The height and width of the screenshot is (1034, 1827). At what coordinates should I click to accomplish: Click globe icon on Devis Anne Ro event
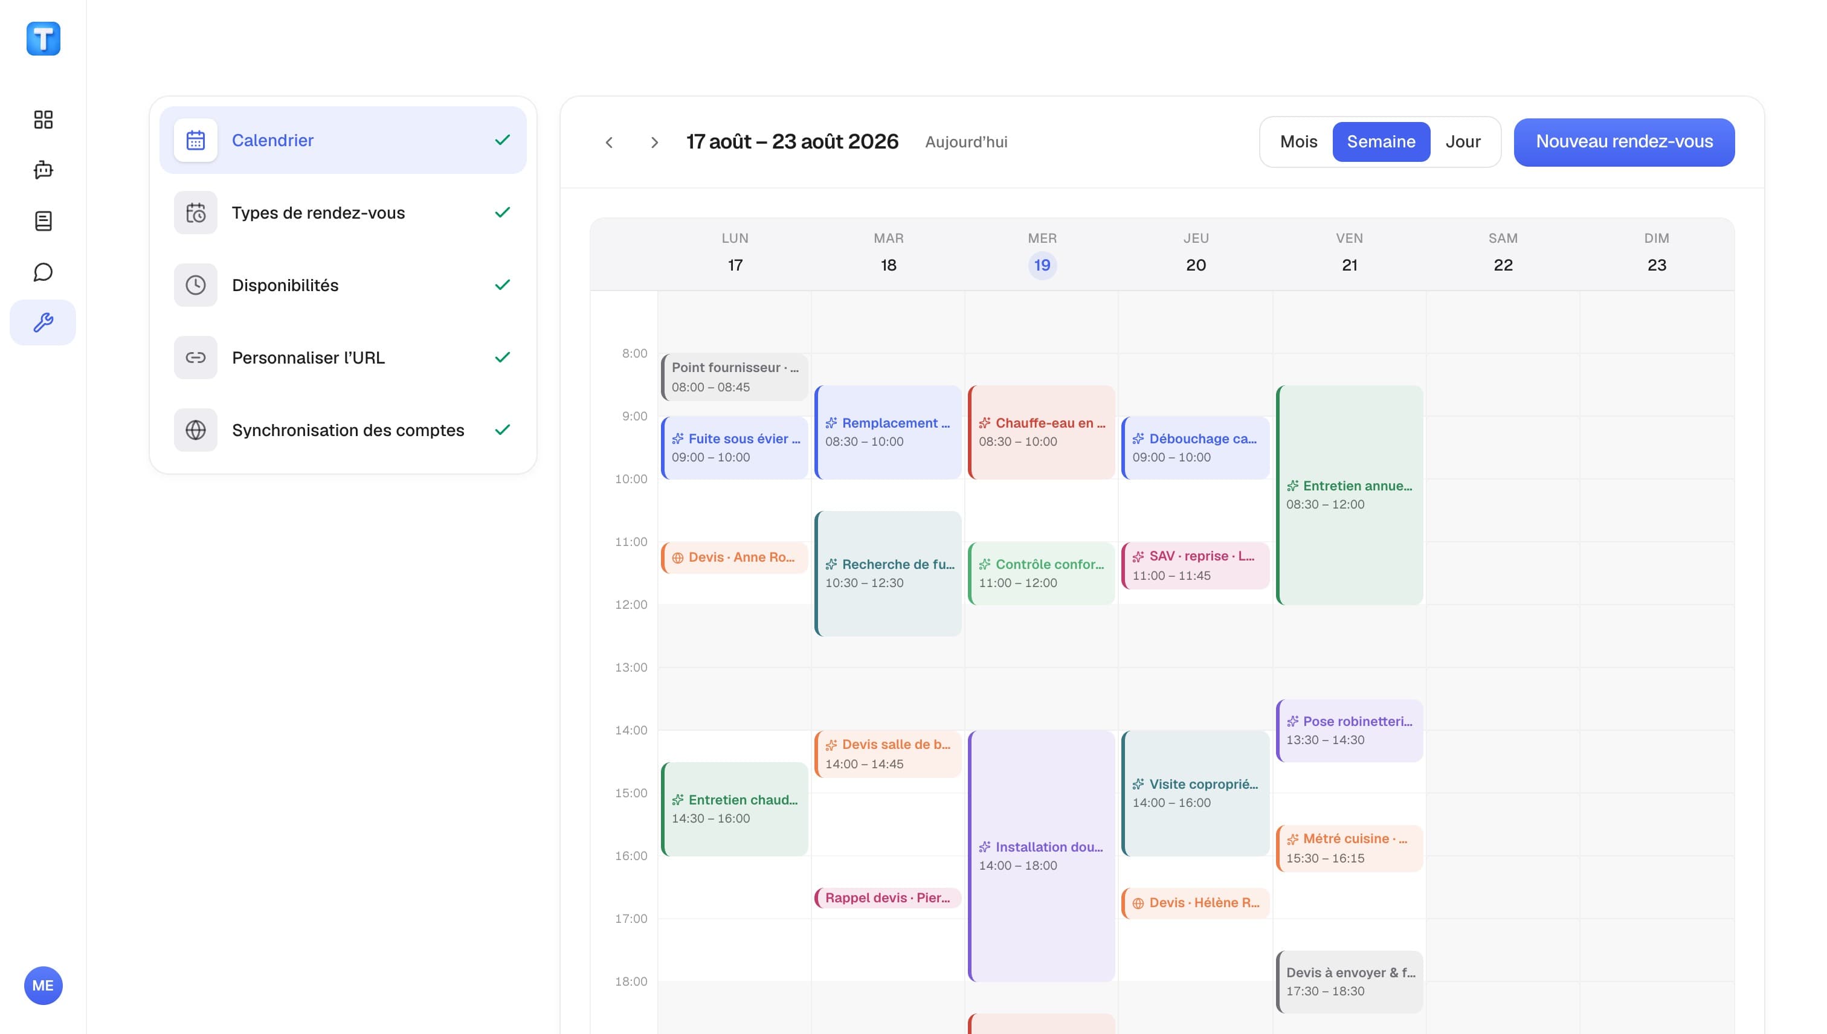pos(678,558)
